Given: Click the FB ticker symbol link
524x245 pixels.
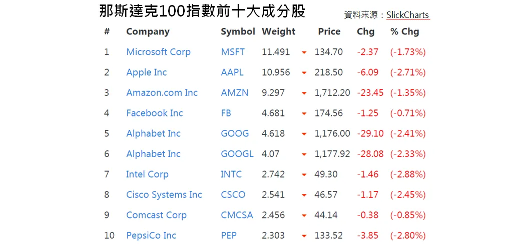Looking at the screenshot, I should click(x=226, y=113).
